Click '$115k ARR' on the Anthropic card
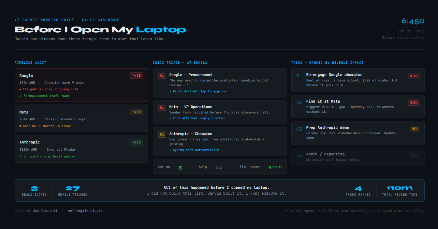The width and height of the screenshot is (438, 229). click(x=28, y=150)
